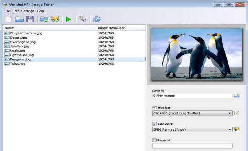Image resolution: width=248 pixels, height=151 pixels.
Task: Click file icon next to Tulips.jpg
Action: point(7,64)
